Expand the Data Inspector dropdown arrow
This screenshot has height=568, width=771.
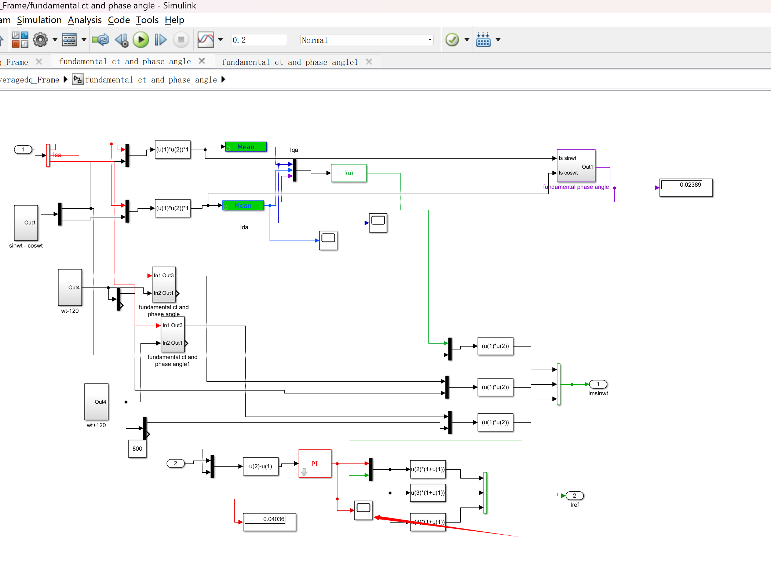coord(220,40)
